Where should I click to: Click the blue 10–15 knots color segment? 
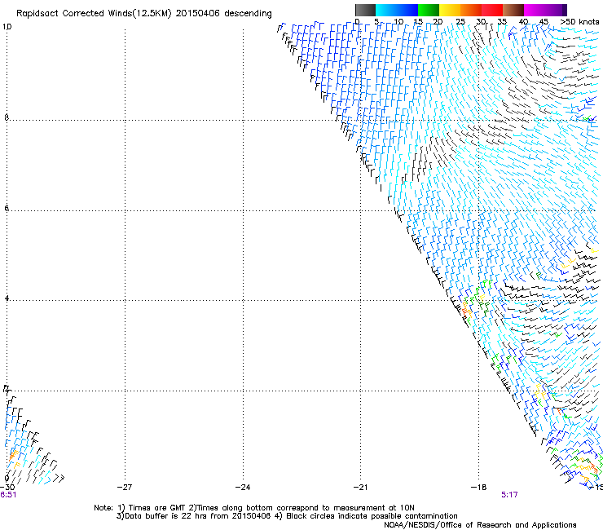click(407, 10)
